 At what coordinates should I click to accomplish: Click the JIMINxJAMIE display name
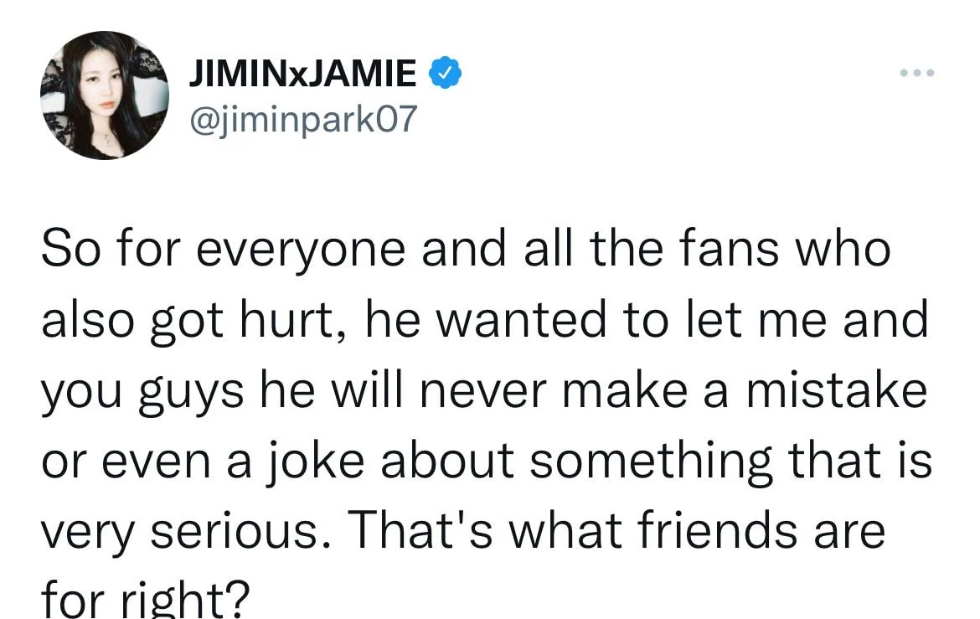(x=303, y=73)
